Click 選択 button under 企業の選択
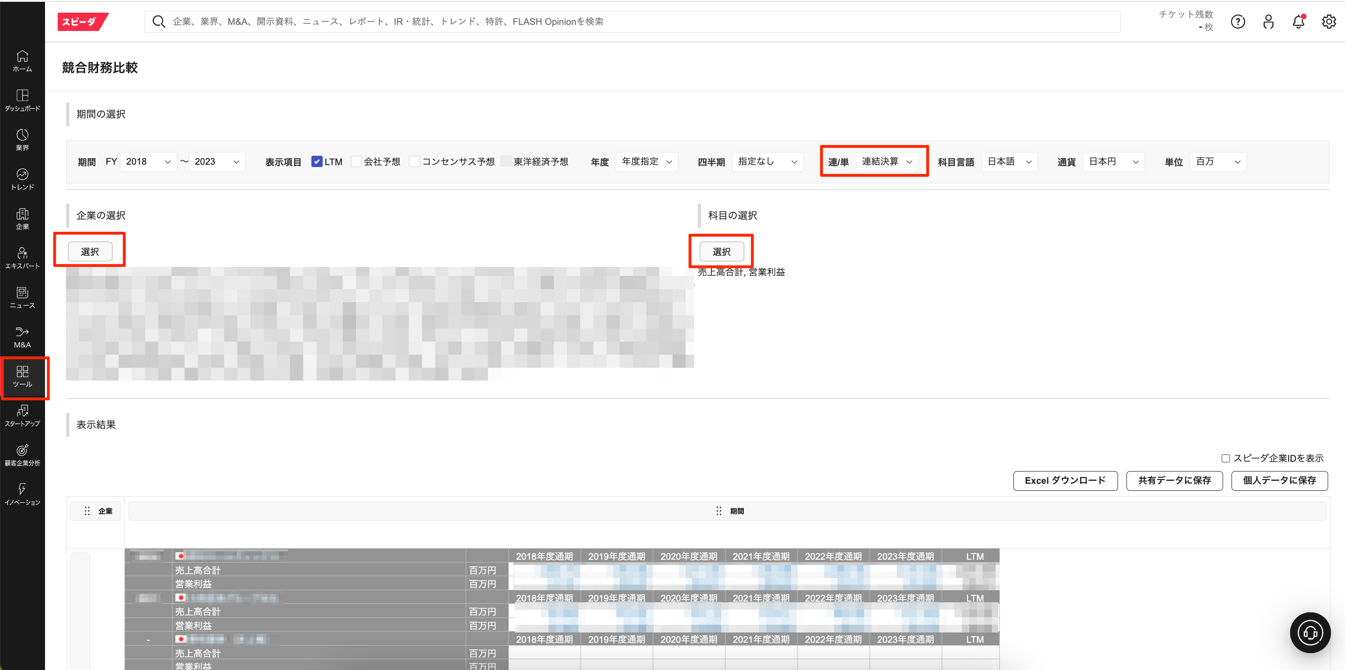This screenshot has width=1345, height=670. pyautogui.click(x=90, y=251)
